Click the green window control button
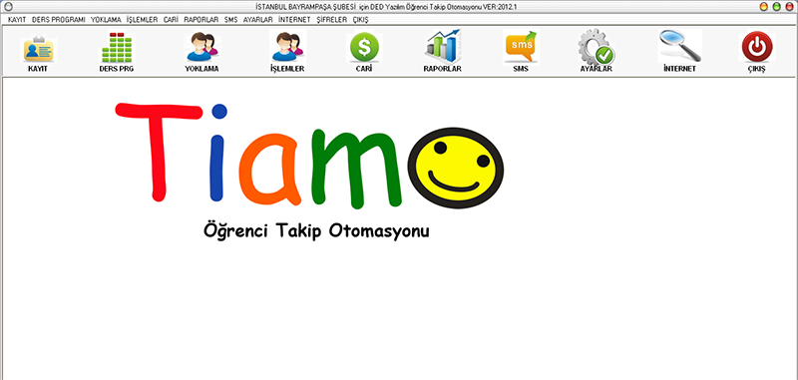 776,7
